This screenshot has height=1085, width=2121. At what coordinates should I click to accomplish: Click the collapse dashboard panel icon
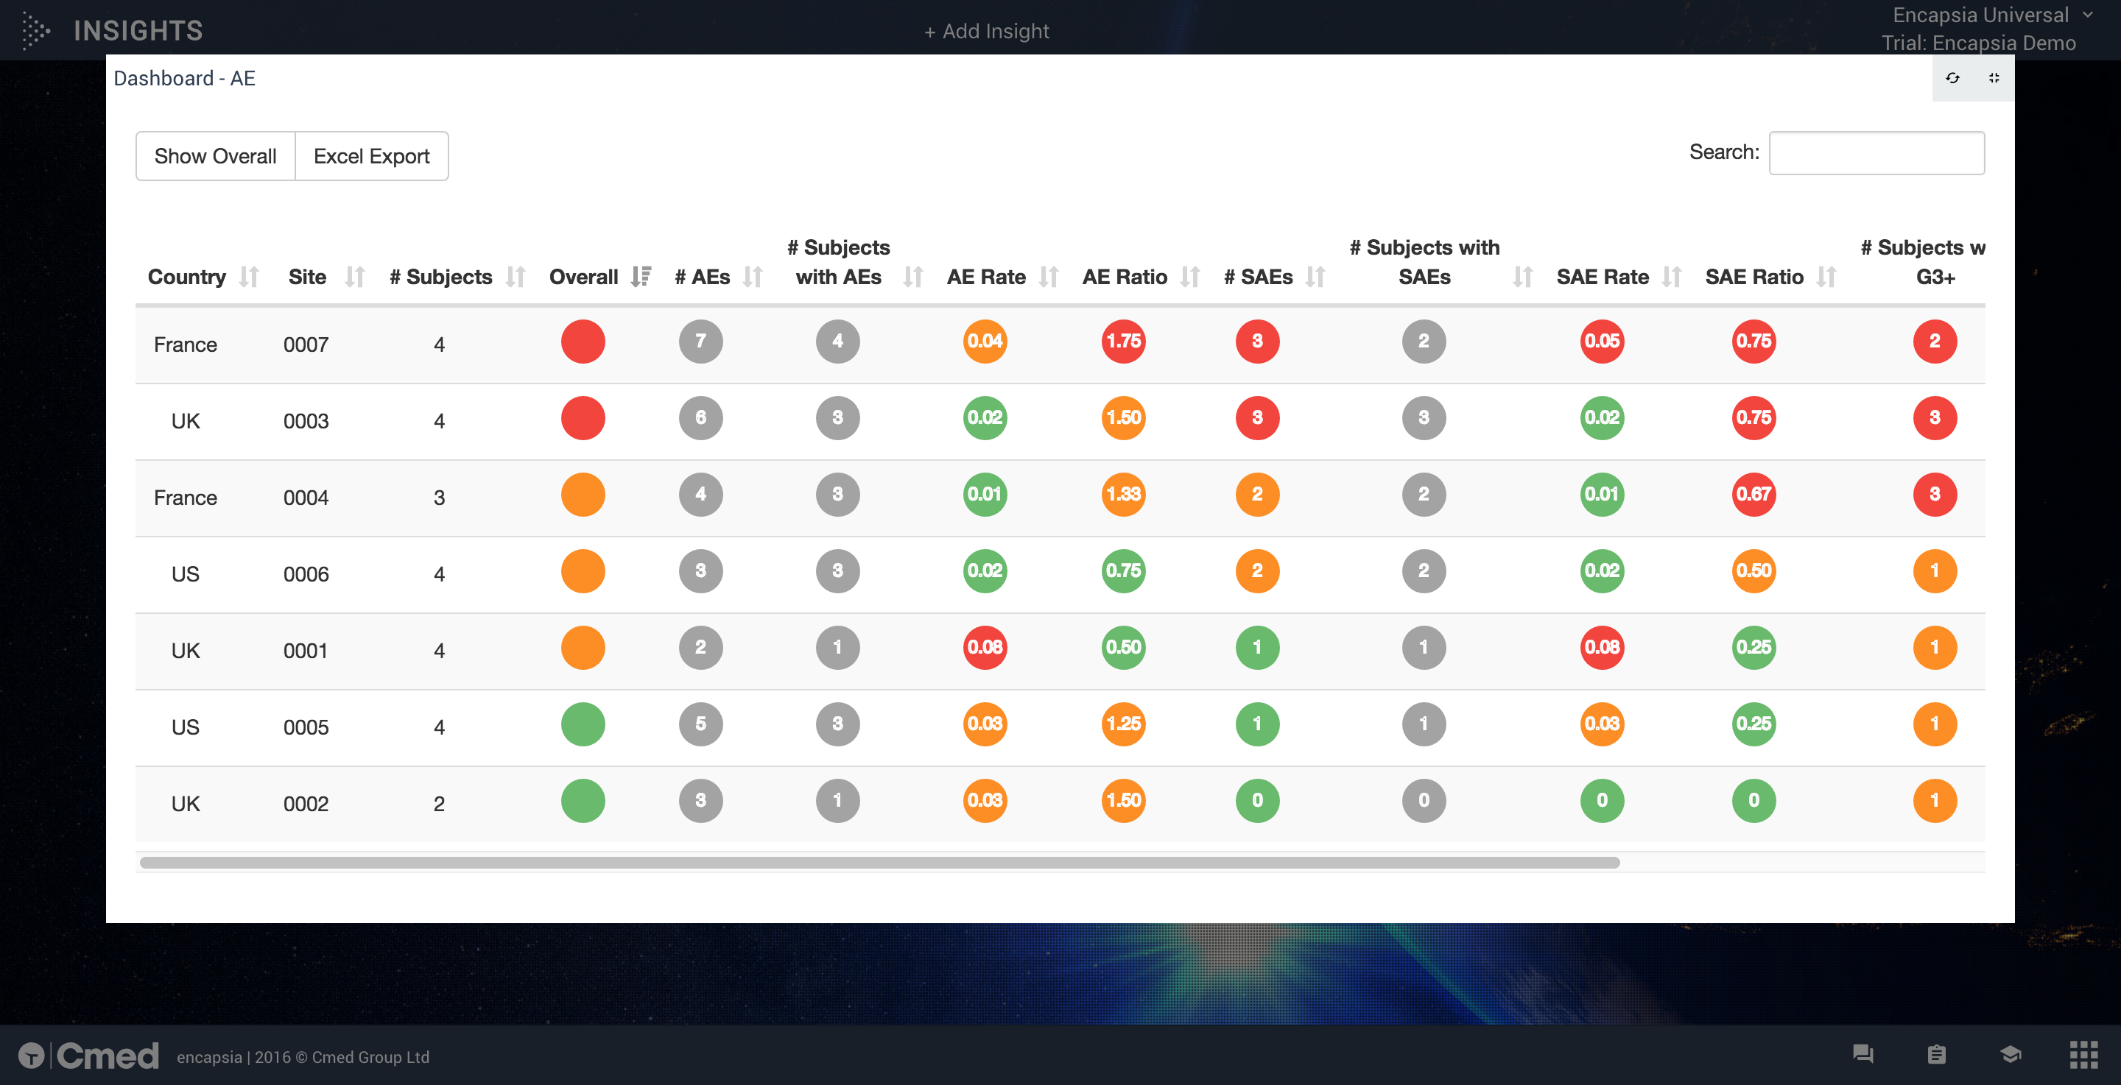tap(1994, 78)
